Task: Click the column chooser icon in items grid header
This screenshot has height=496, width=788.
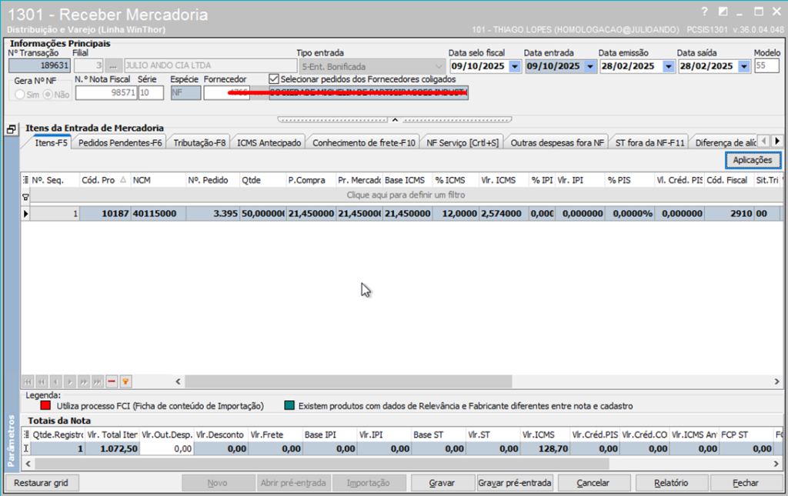Action: (25, 180)
